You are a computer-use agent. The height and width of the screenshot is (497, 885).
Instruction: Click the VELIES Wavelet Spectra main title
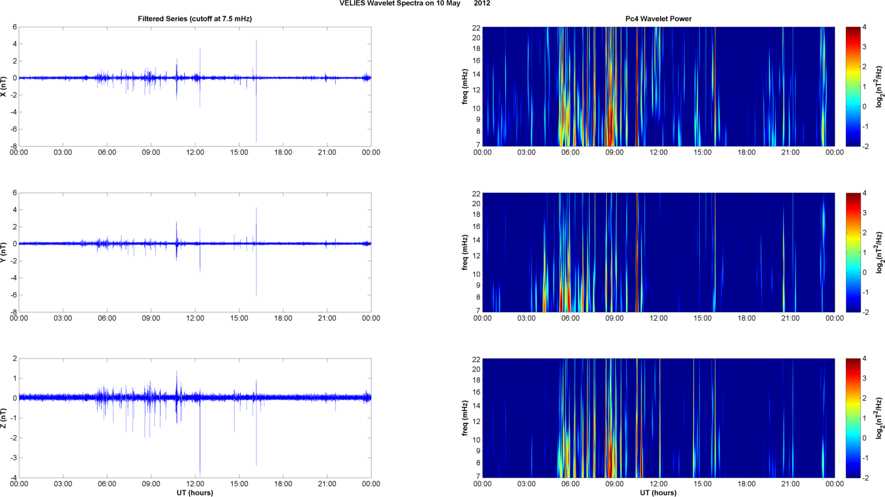[415, 4]
